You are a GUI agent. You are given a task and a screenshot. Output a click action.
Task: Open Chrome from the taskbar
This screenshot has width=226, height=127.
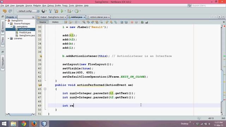tap(24, 124)
